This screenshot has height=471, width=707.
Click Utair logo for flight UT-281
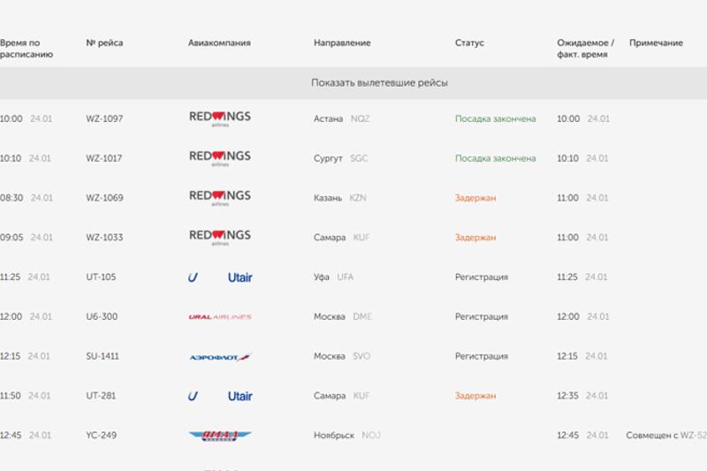220,396
